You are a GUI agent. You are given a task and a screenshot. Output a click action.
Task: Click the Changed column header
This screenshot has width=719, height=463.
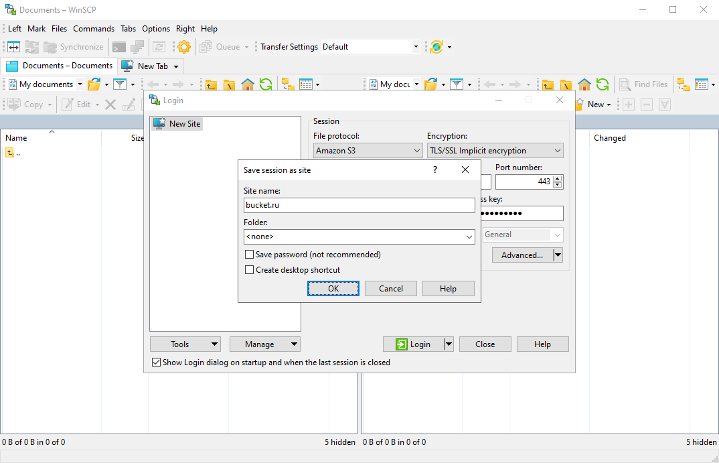610,137
